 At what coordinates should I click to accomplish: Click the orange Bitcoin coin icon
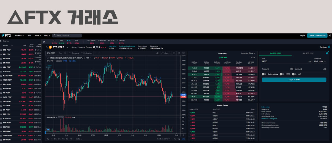[x=50, y=47]
